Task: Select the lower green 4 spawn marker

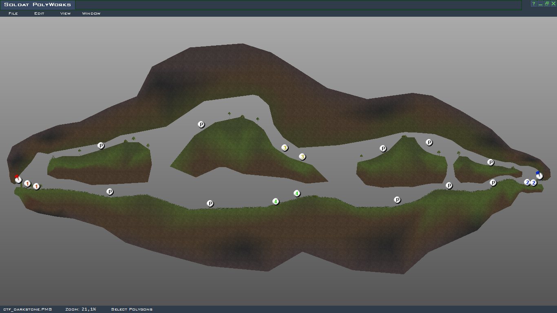Action: click(x=276, y=201)
